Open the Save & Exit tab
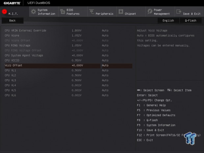 click(189, 12)
